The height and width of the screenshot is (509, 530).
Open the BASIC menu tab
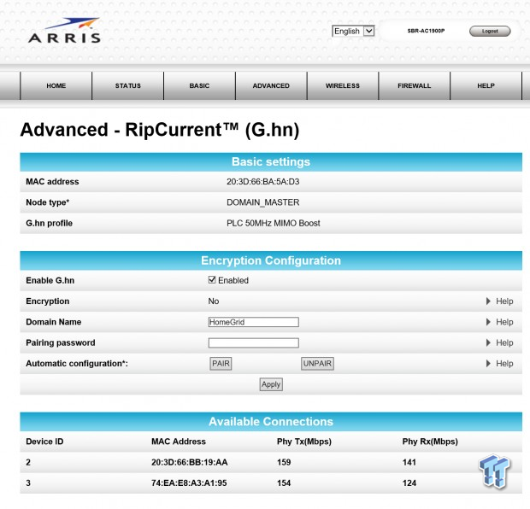199,85
